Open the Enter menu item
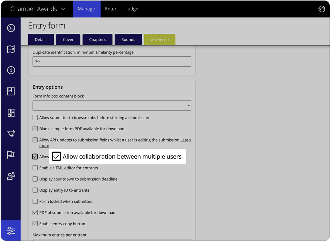 pyautogui.click(x=111, y=9)
